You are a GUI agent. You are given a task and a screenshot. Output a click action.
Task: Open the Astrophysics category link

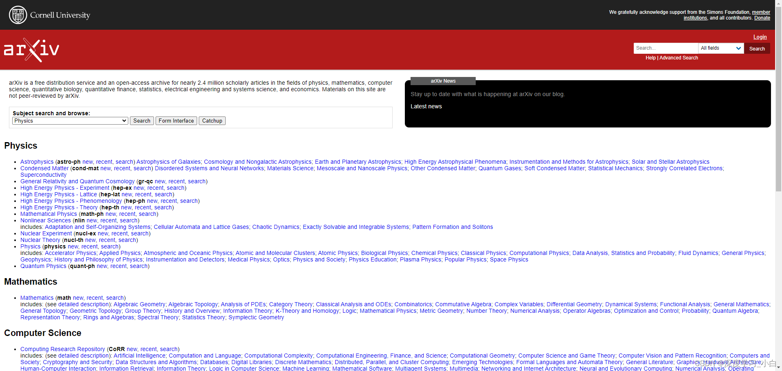(37, 162)
